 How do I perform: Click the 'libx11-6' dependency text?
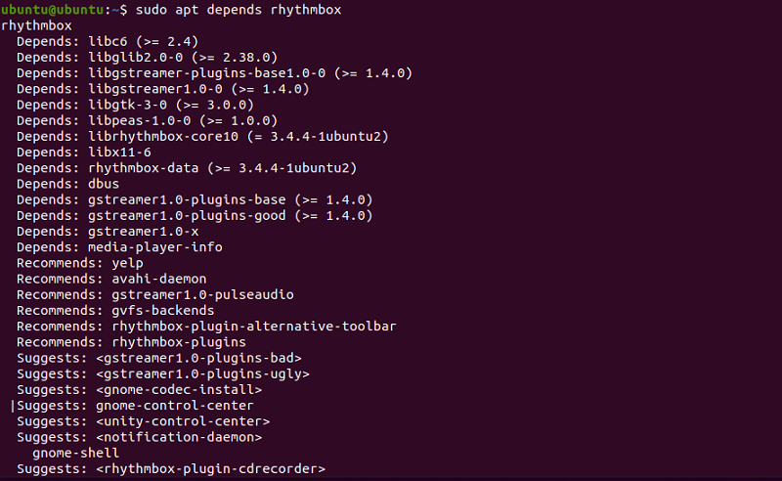click(120, 152)
